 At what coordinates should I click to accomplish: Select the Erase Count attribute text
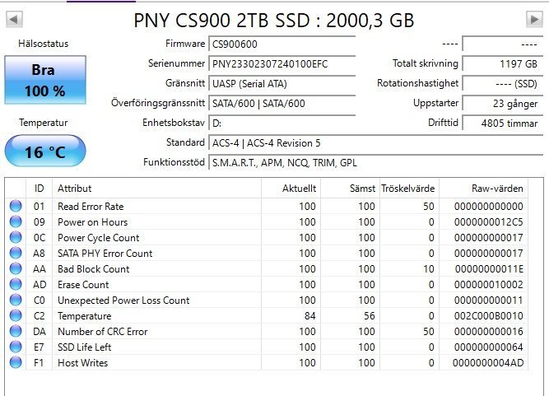83,285
